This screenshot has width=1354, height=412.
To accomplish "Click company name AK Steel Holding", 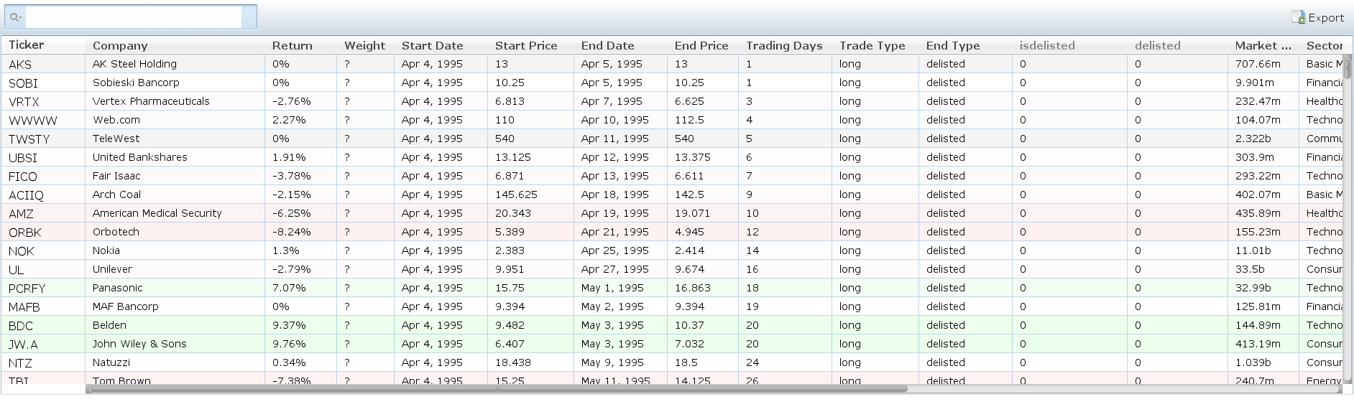I will tap(134, 64).
